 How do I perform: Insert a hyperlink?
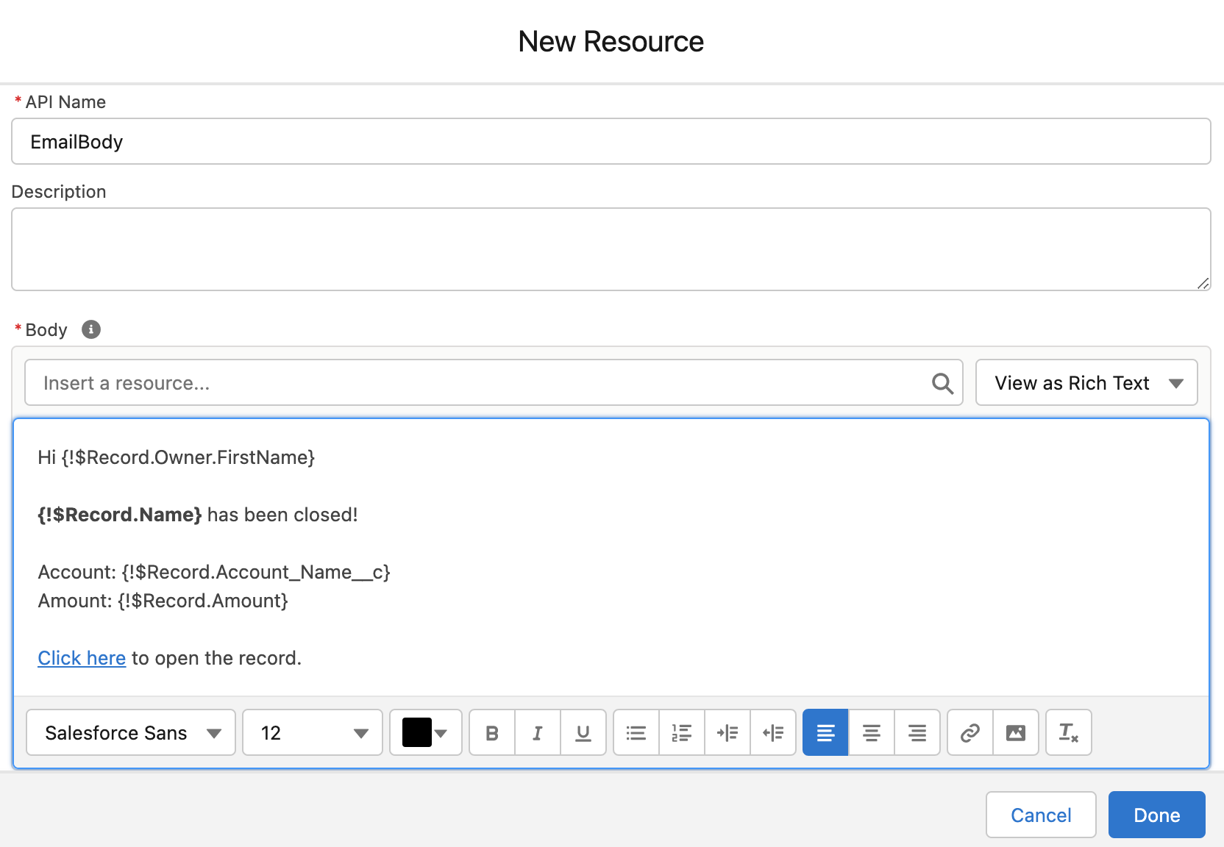tap(969, 732)
